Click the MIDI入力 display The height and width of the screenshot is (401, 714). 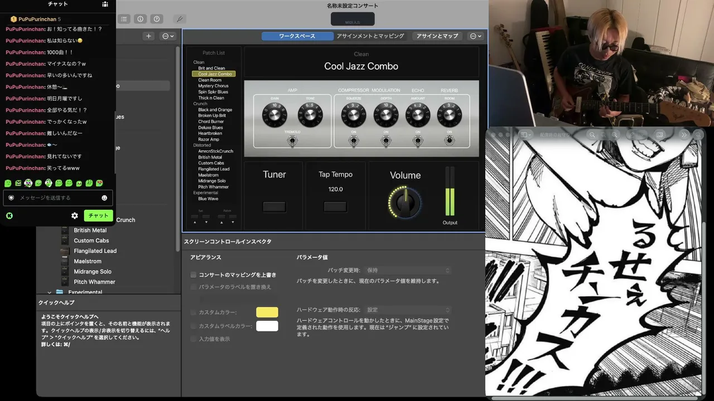352,19
